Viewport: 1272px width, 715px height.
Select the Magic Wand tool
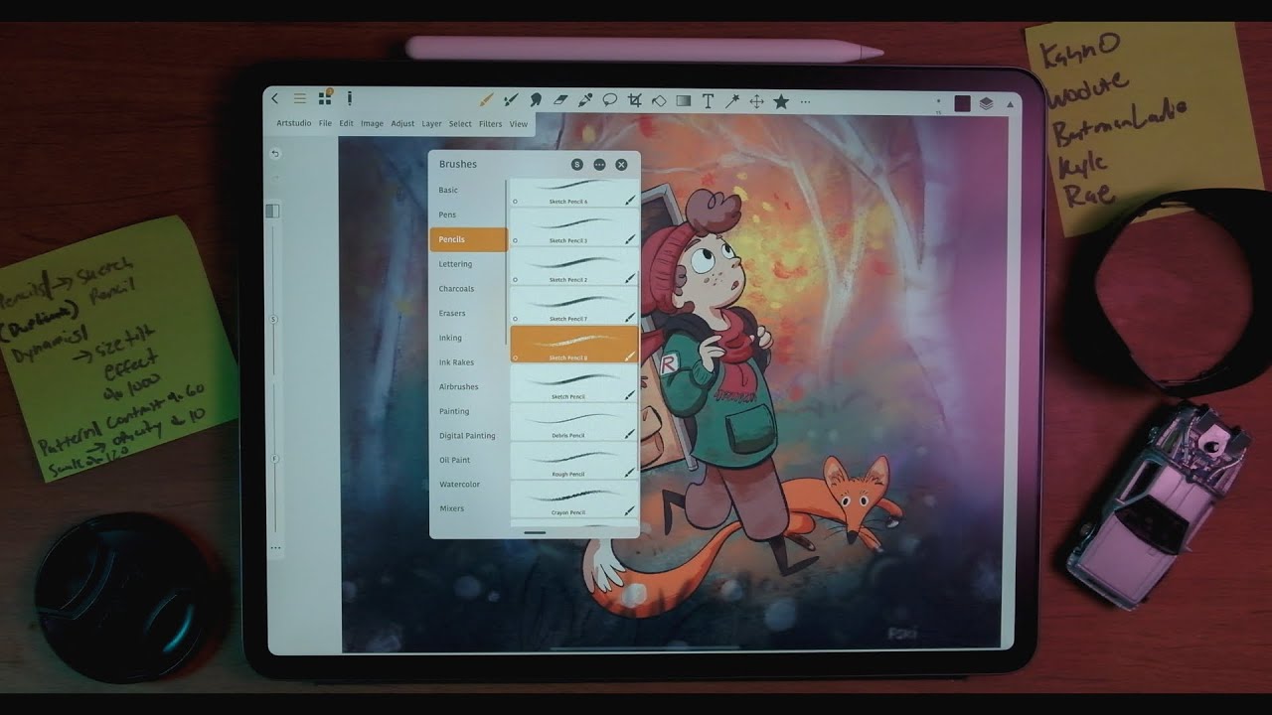tap(732, 100)
